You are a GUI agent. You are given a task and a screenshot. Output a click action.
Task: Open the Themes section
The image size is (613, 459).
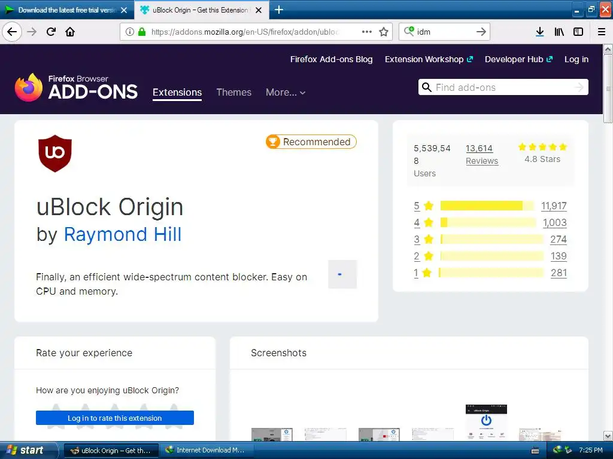click(234, 93)
